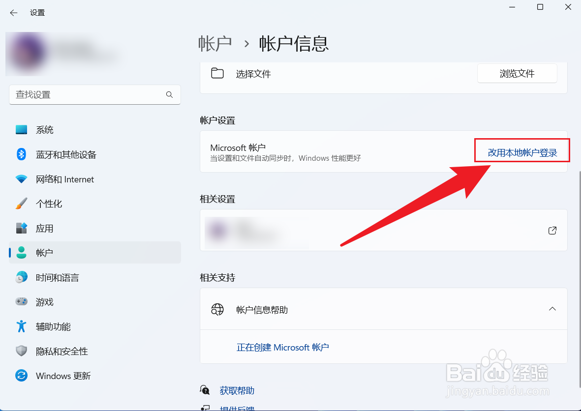This screenshot has height=411, width=581.
Task: Open 隐私和安全性 settings
Action: 95,351
